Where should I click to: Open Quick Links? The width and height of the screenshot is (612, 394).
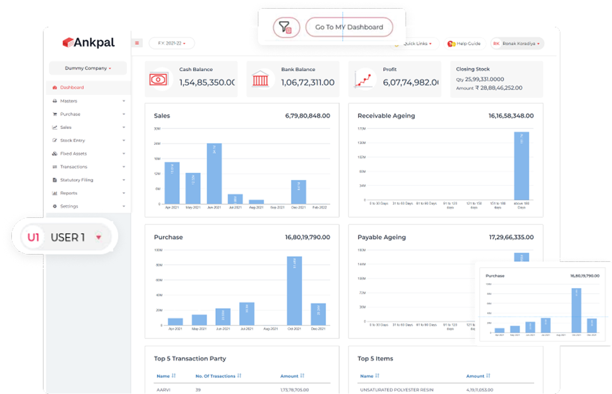(x=415, y=43)
